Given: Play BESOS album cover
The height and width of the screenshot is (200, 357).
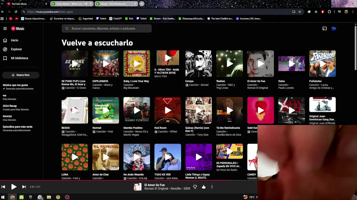Looking at the screenshot, I should tap(75, 110).
